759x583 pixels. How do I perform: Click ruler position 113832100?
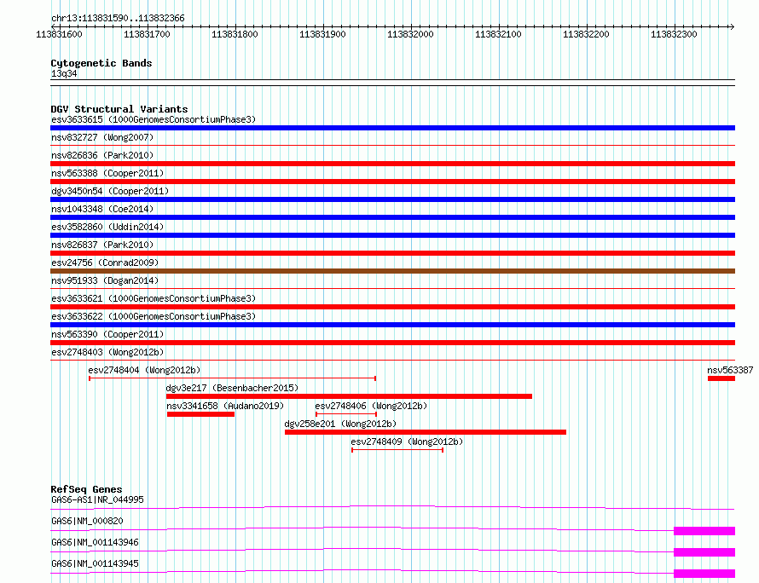click(x=499, y=34)
